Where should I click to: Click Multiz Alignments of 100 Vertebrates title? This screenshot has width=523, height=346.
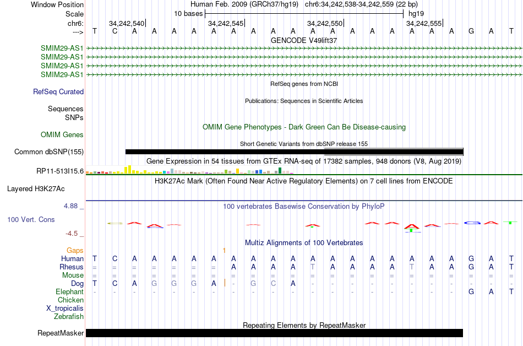[304, 243]
